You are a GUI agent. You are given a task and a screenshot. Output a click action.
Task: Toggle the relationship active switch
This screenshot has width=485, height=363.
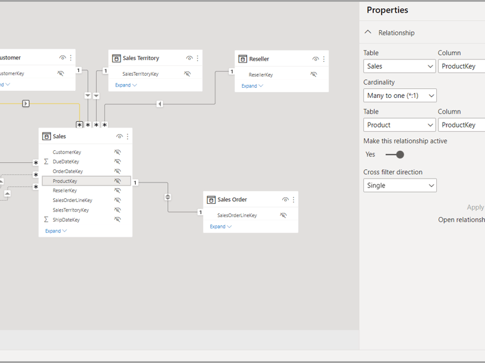[395, 155]
